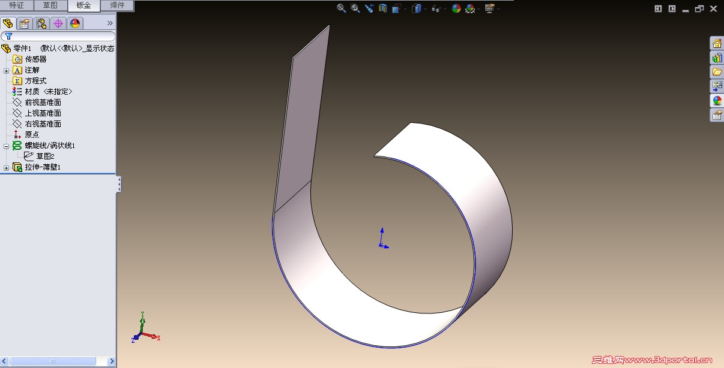Viewport: 724px width, 368px height.
Task: Switch to the 特征 tab
Action: (17, 5)
